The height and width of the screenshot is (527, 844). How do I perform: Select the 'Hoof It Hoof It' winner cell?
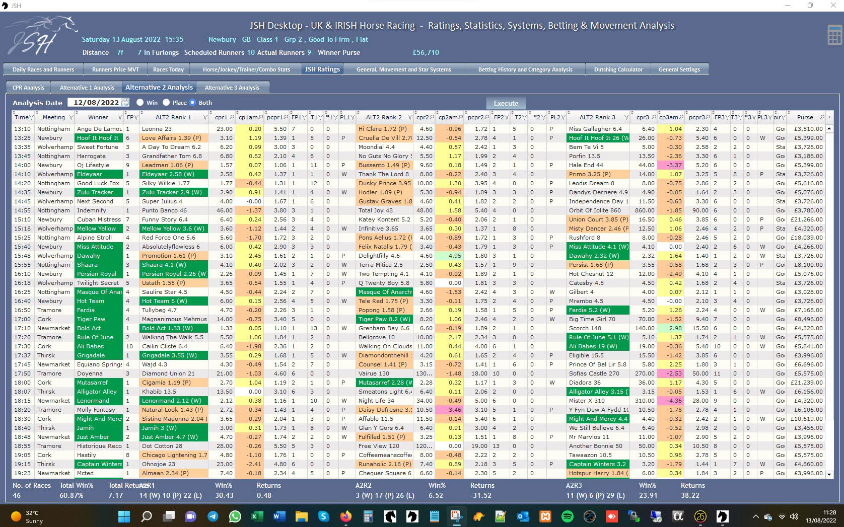(99, 138)
